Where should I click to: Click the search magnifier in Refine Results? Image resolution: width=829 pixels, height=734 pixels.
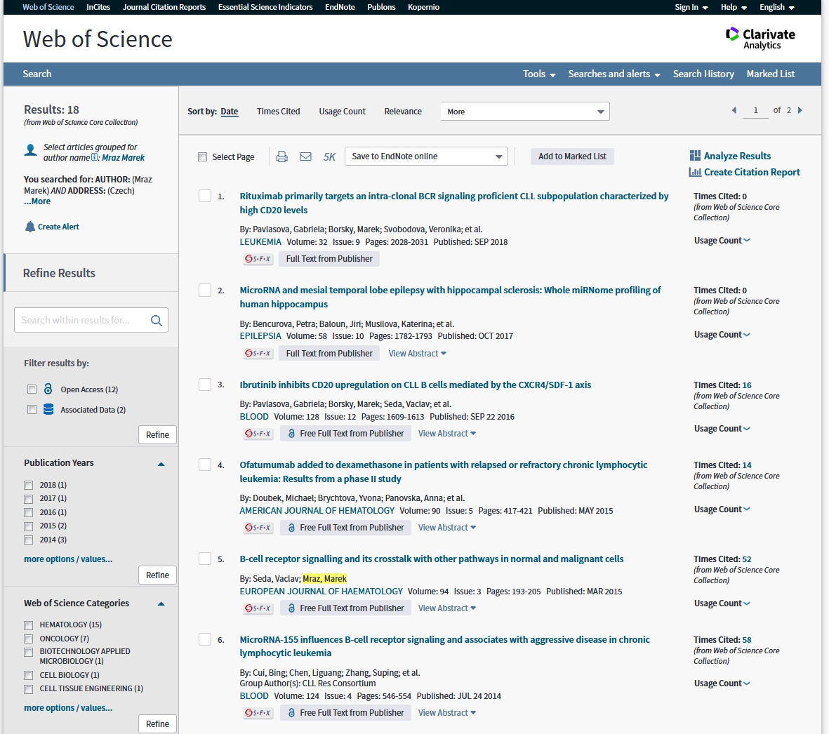pos(157,321)
